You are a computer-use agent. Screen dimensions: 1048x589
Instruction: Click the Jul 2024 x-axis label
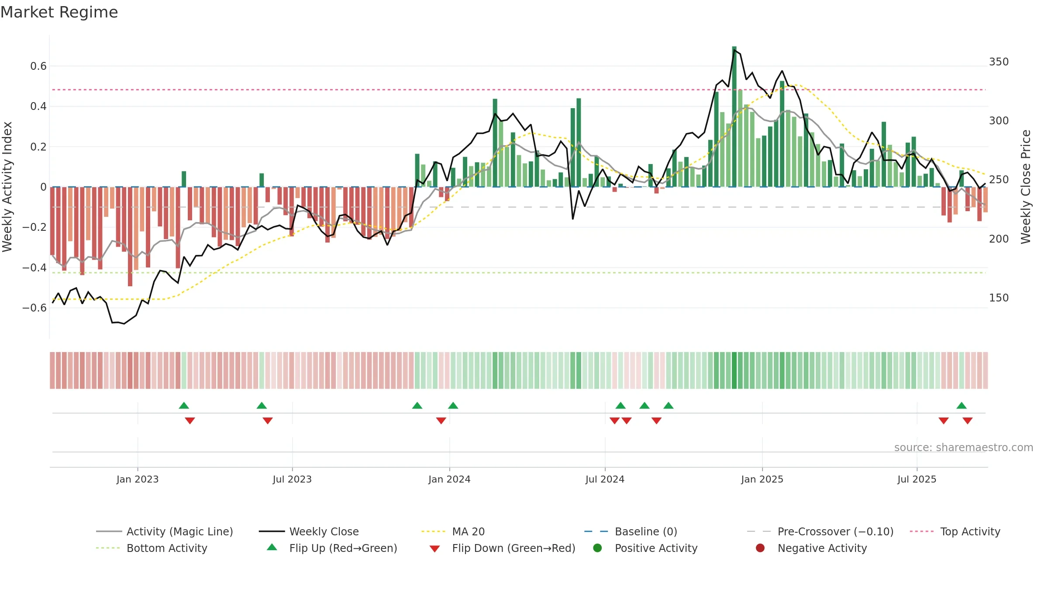point(605,479)
